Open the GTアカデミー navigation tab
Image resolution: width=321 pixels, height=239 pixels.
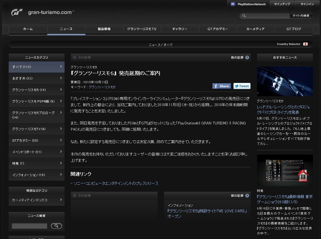[218, 29]
